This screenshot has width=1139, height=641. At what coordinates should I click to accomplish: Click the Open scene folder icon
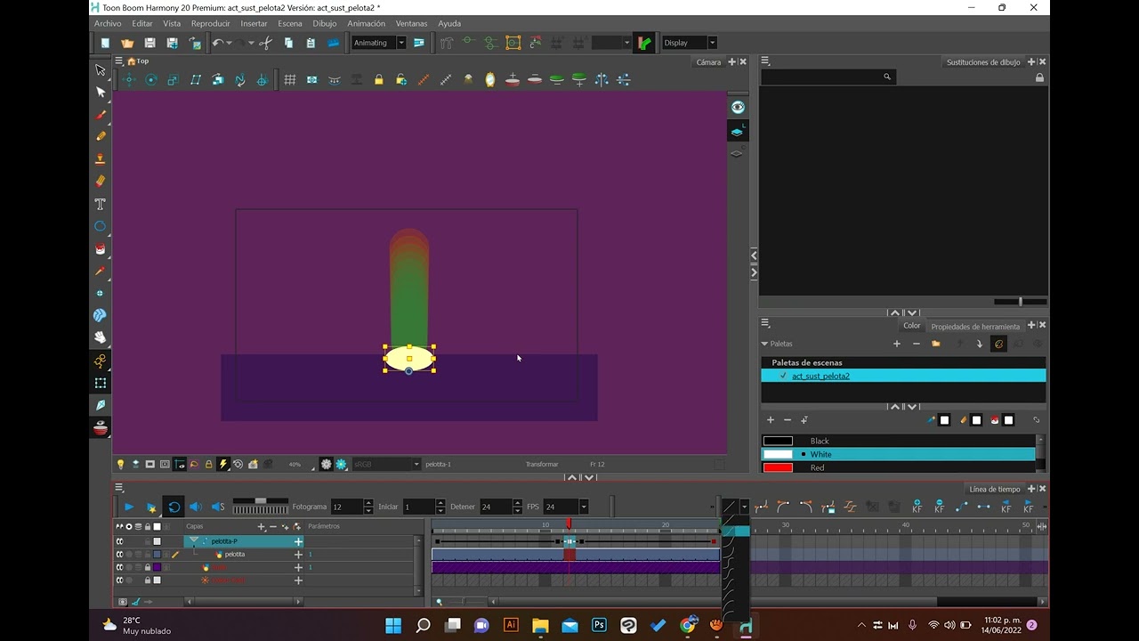click(x=127, y=43)
